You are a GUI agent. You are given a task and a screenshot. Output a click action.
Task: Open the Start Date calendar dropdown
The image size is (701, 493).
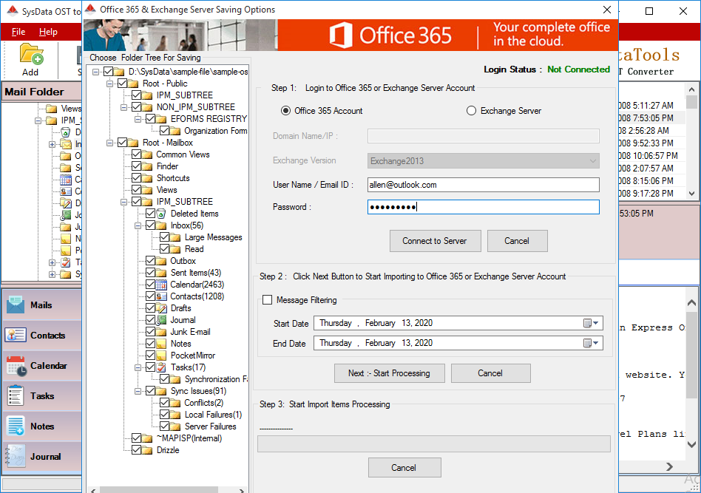pyautogui.click(x=591, y=323)
